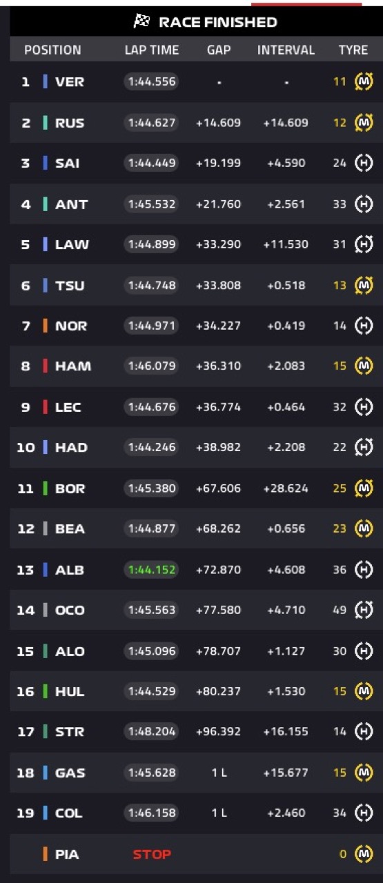Select the POSITION column header
The image size is (383, 883).
[x=52, y=50]
